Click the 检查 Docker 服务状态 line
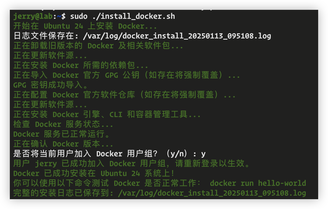This screenshot has height=209, width=328. pyautogui.click(x=63, y=124)
